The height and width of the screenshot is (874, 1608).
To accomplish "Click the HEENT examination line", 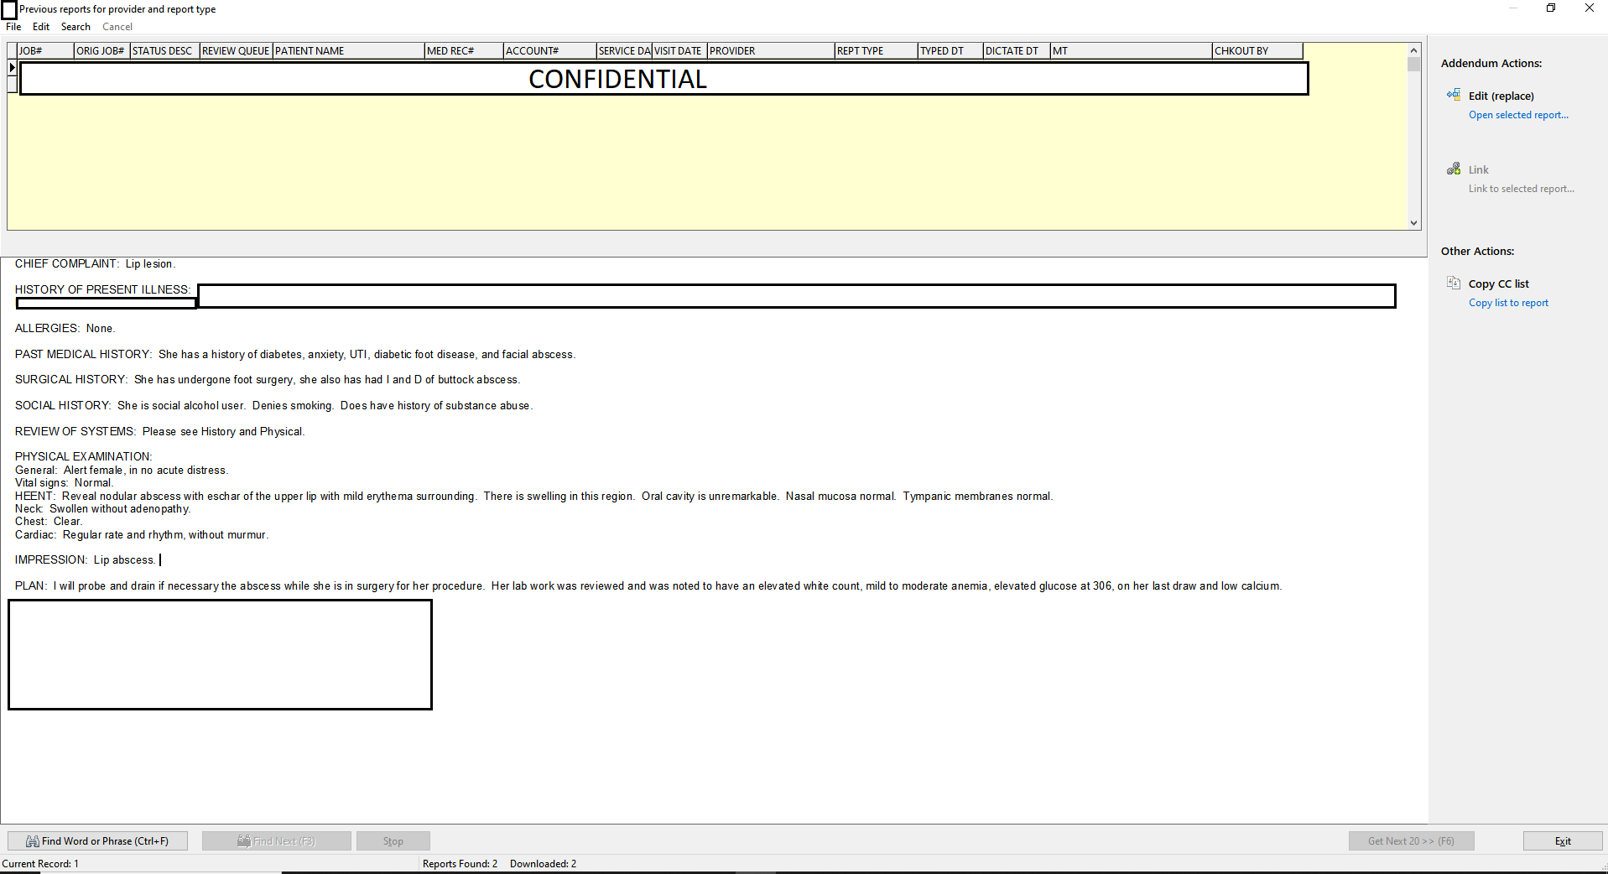I will pos(534,497).
